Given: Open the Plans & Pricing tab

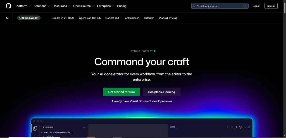Looking at the screenshot, I should pyautogui.click(x=168, y=18).
